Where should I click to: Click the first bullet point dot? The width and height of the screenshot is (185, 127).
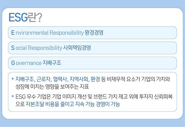[x=13, y=79]
